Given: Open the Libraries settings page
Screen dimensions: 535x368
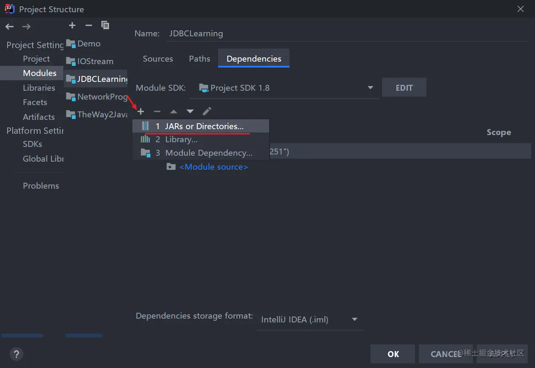Looking at the screenshot, I should (39, 88).
